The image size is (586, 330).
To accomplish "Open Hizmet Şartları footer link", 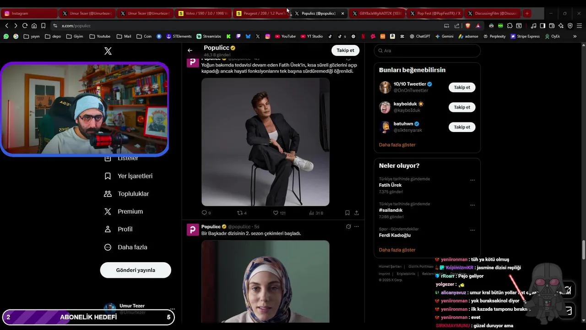I will (390, 266).
